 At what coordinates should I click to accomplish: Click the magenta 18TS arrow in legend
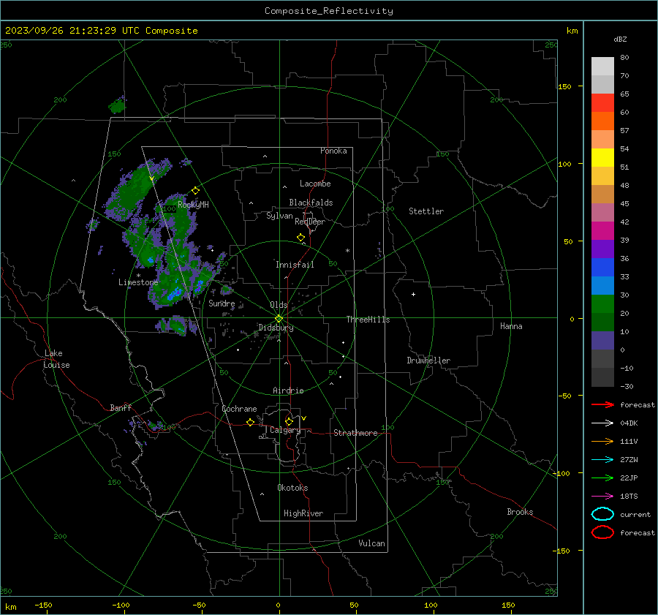pos(602,497)
